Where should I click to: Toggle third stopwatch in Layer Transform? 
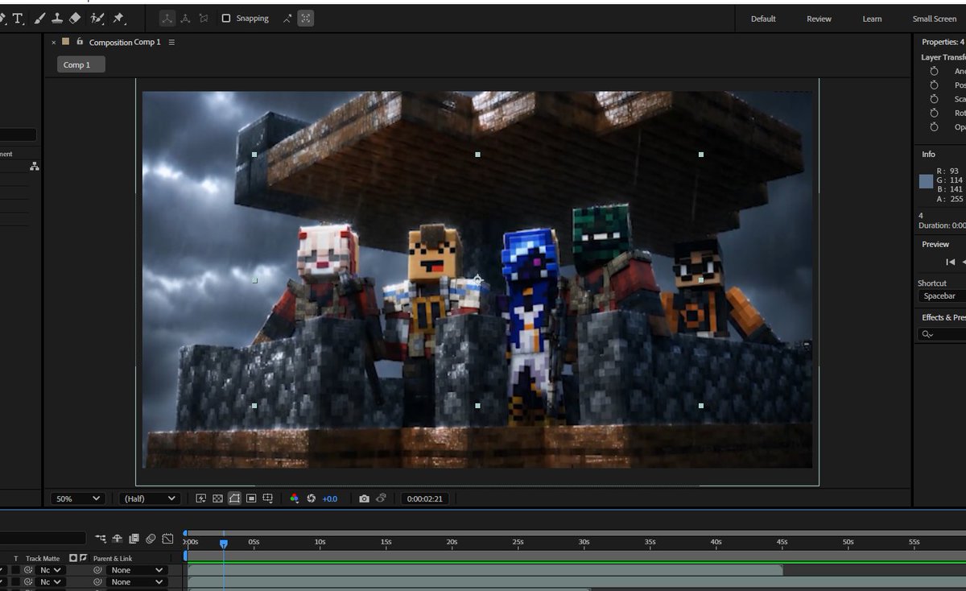(934, 99)
